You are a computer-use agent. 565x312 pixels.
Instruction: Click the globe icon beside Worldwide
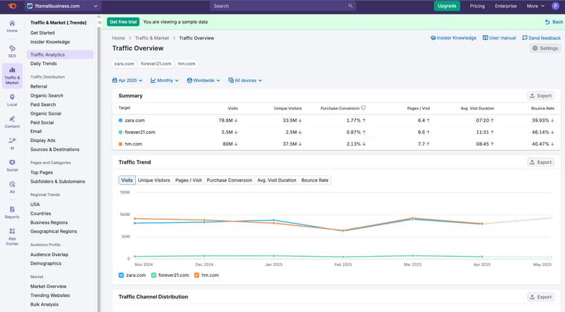tap(190, 80)
